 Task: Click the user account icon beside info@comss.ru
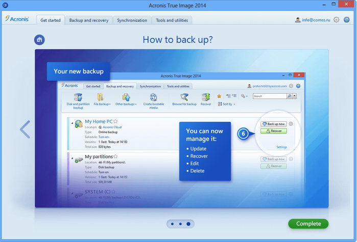click(x=298, y=20)
